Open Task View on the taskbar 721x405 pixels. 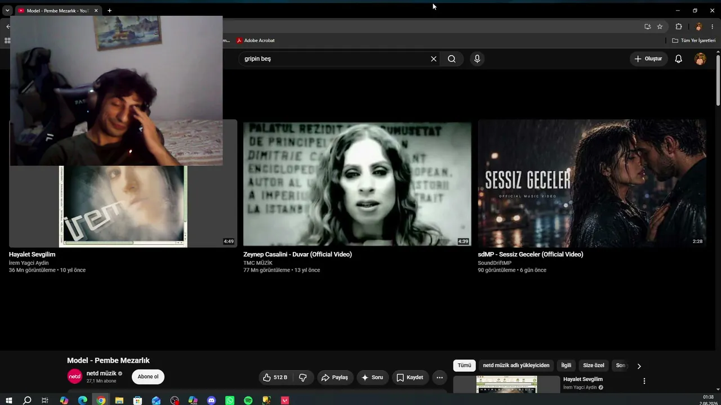45,400
